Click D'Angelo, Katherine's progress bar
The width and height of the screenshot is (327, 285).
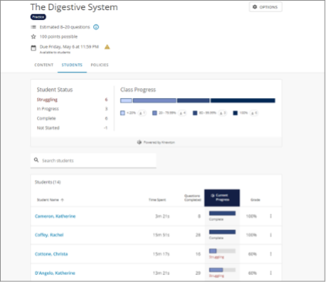[x=222, y=270]
